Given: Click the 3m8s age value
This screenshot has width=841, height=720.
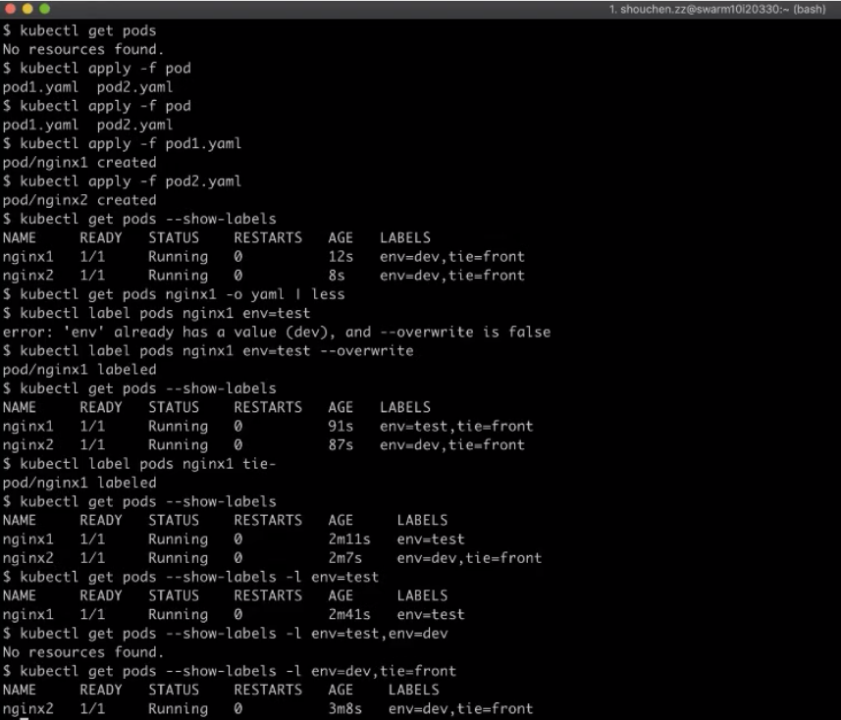Looking at the screenshot, I should pyautogui.click(x=345, y=708).
